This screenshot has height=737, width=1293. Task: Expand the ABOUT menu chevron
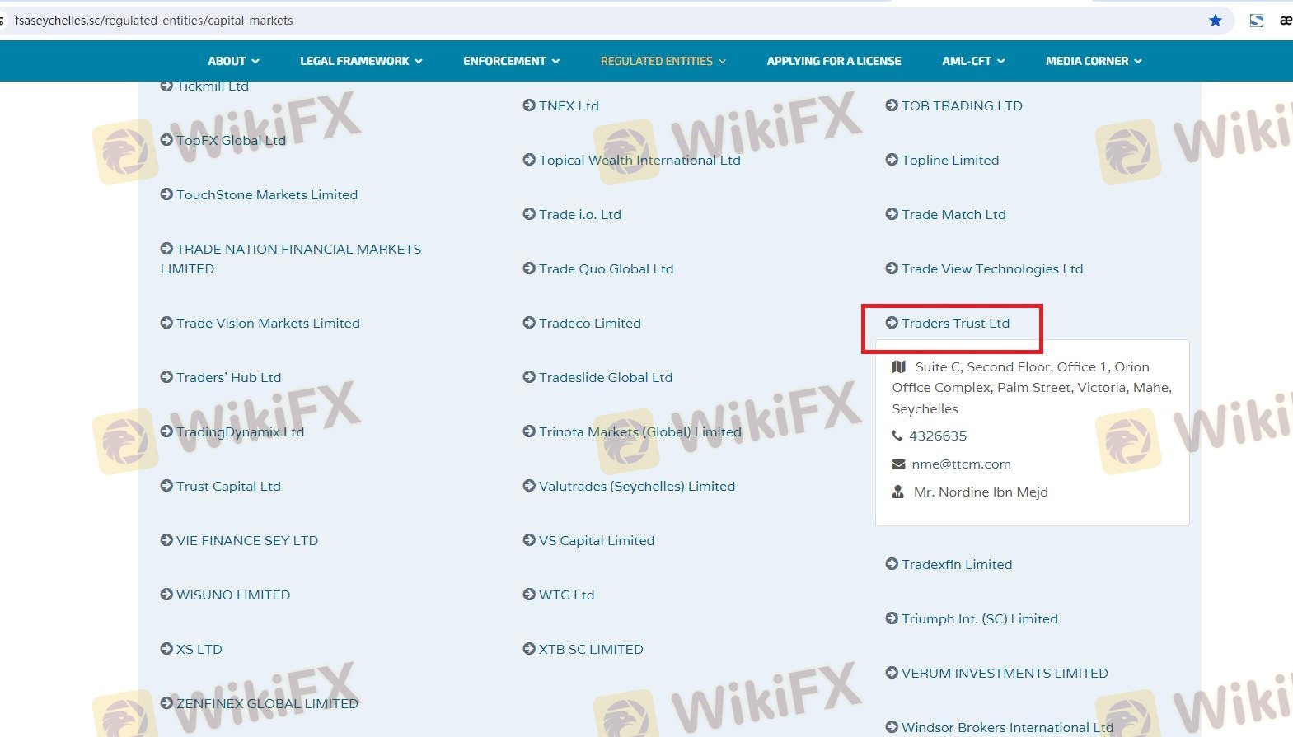[255, 61]
